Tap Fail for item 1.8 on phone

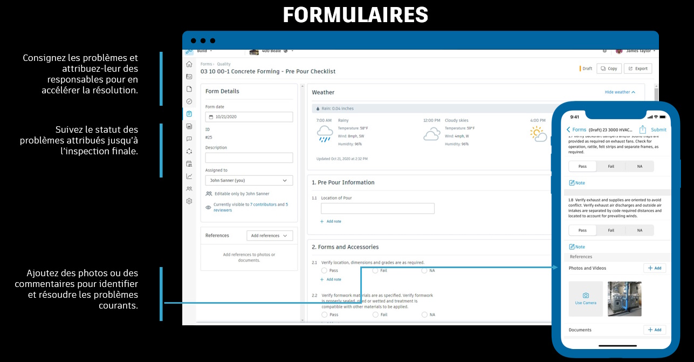[611, 230]
